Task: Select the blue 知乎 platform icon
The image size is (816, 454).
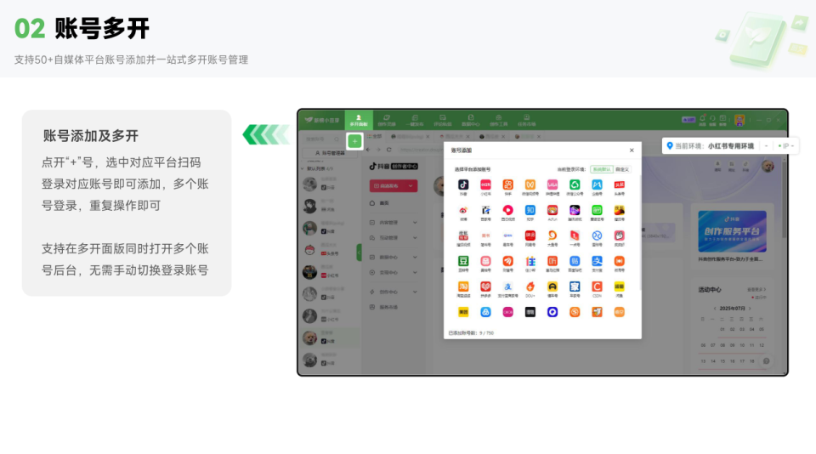Action: coord(530,210)
